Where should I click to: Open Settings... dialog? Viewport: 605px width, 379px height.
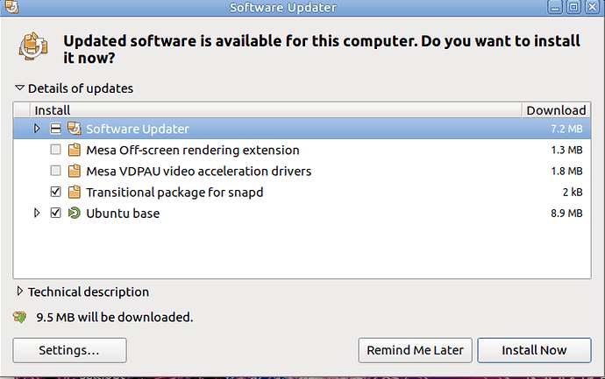coord(69,350)
